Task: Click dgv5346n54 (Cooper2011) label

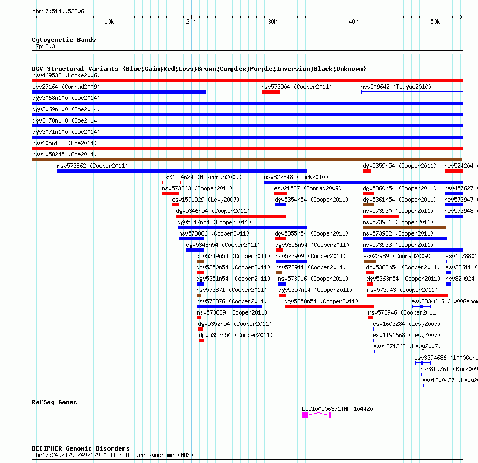Action: (213, 211)
